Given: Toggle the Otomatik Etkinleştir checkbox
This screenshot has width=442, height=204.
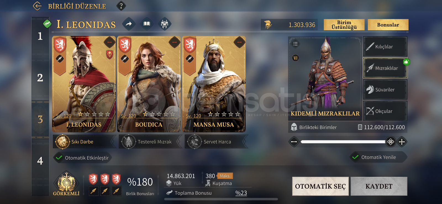Looking at the screenshot, I should click(59, 158).
